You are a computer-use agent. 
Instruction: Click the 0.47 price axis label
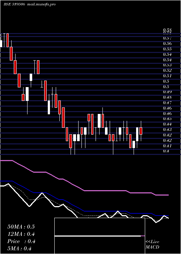pos(167,103)
